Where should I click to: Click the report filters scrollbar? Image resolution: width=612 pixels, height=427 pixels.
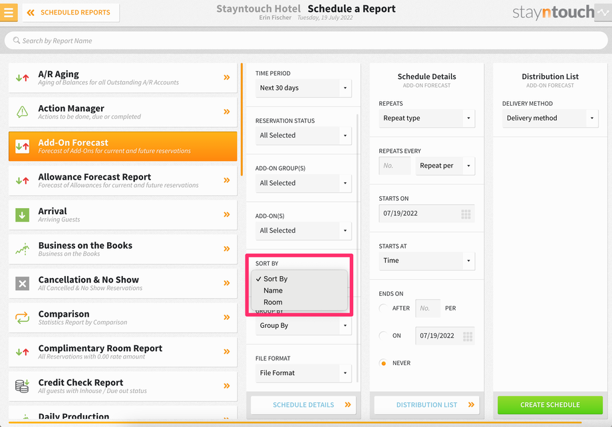pos(357,248)
